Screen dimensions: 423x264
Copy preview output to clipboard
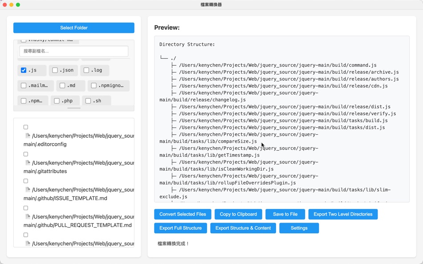click(238, 214)
